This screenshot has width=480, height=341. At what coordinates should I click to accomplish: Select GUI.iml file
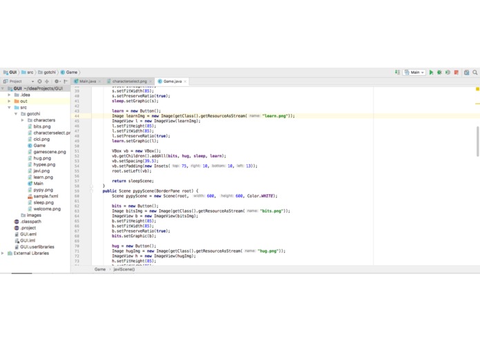point(28,241)
